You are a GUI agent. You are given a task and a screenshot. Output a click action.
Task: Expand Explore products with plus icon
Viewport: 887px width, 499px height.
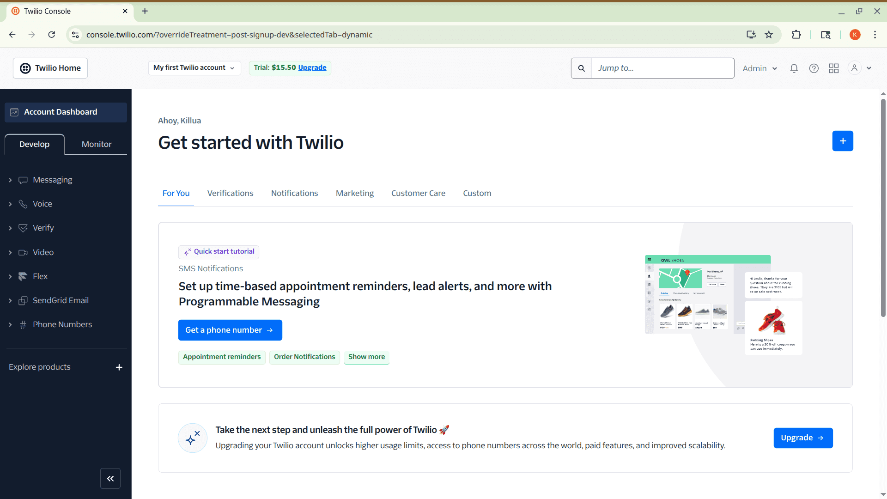pyautogui.click(x=119, y=367)
